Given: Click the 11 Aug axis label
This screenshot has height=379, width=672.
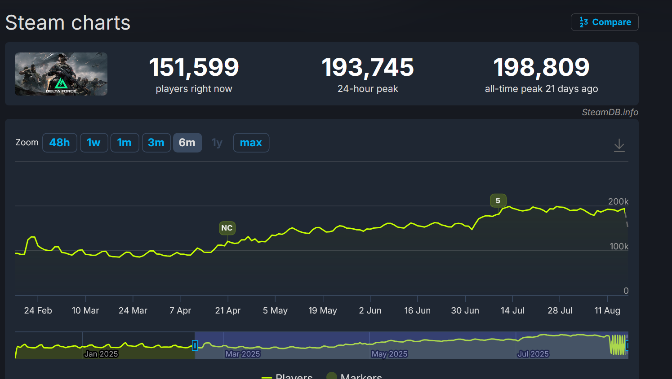Looking at the screenshot, I should point(607,310).
